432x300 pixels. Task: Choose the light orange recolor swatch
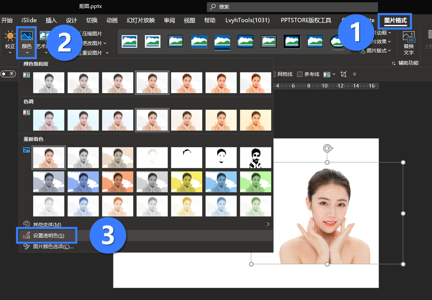pos(118,206)
